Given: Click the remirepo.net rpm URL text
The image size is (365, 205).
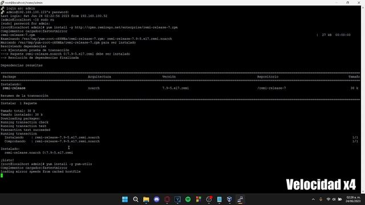Looking at the screenshot, I should tap(126, 27).
